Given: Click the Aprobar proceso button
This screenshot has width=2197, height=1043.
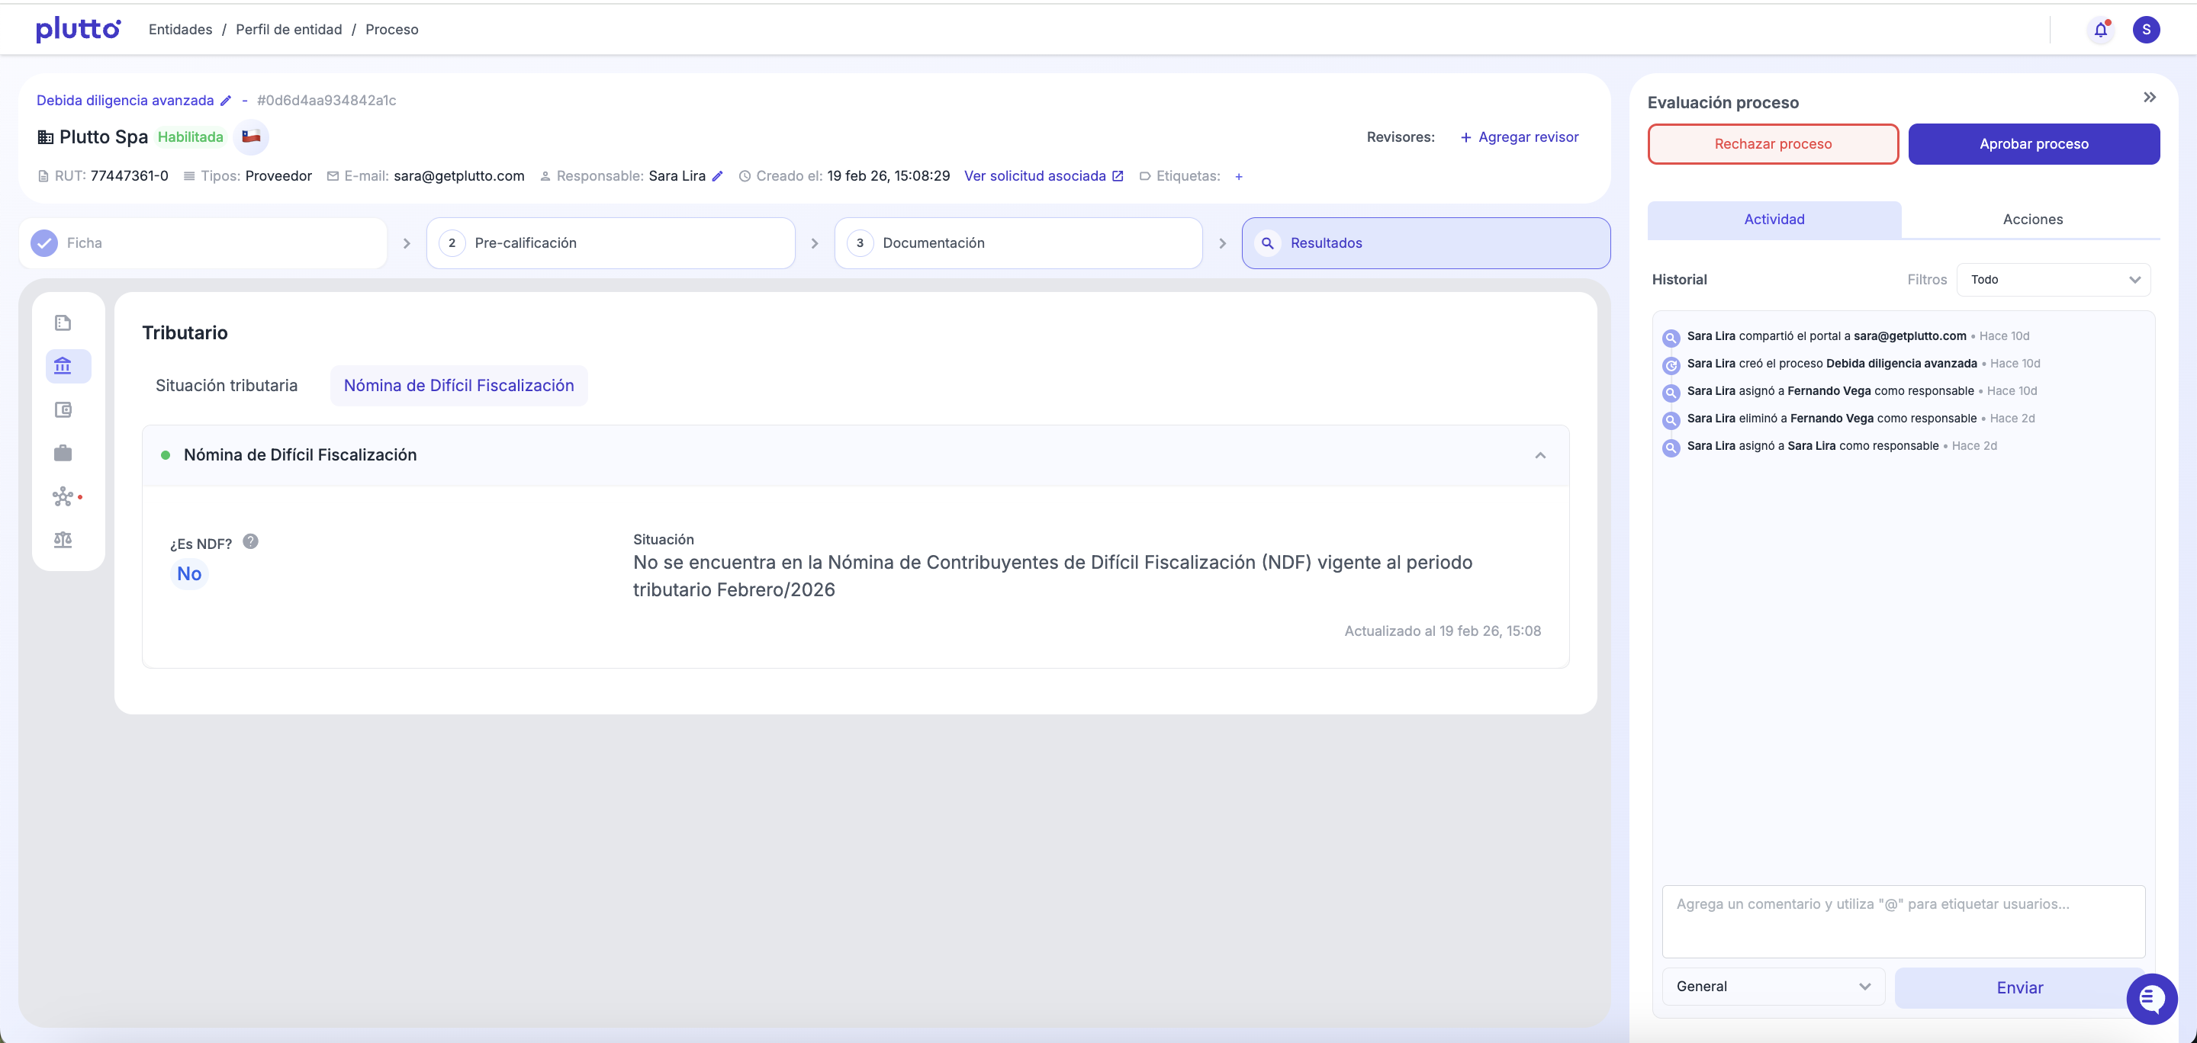Looking at the screenshot, I should (x=2033, y=144).
